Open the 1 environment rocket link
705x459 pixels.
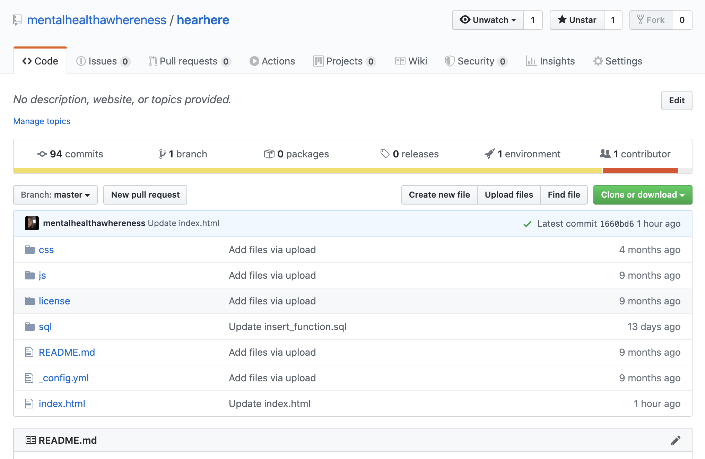tap(522, 154)
